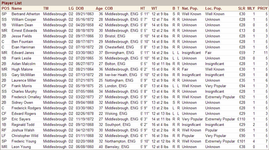269x150 pixels.
Task: Open player William Dean
Action: [x=22, y=25]
